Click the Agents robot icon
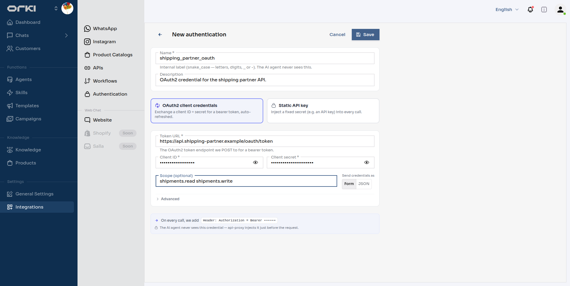The width and height of the screenshot is (570, 286). pos(10,80)
